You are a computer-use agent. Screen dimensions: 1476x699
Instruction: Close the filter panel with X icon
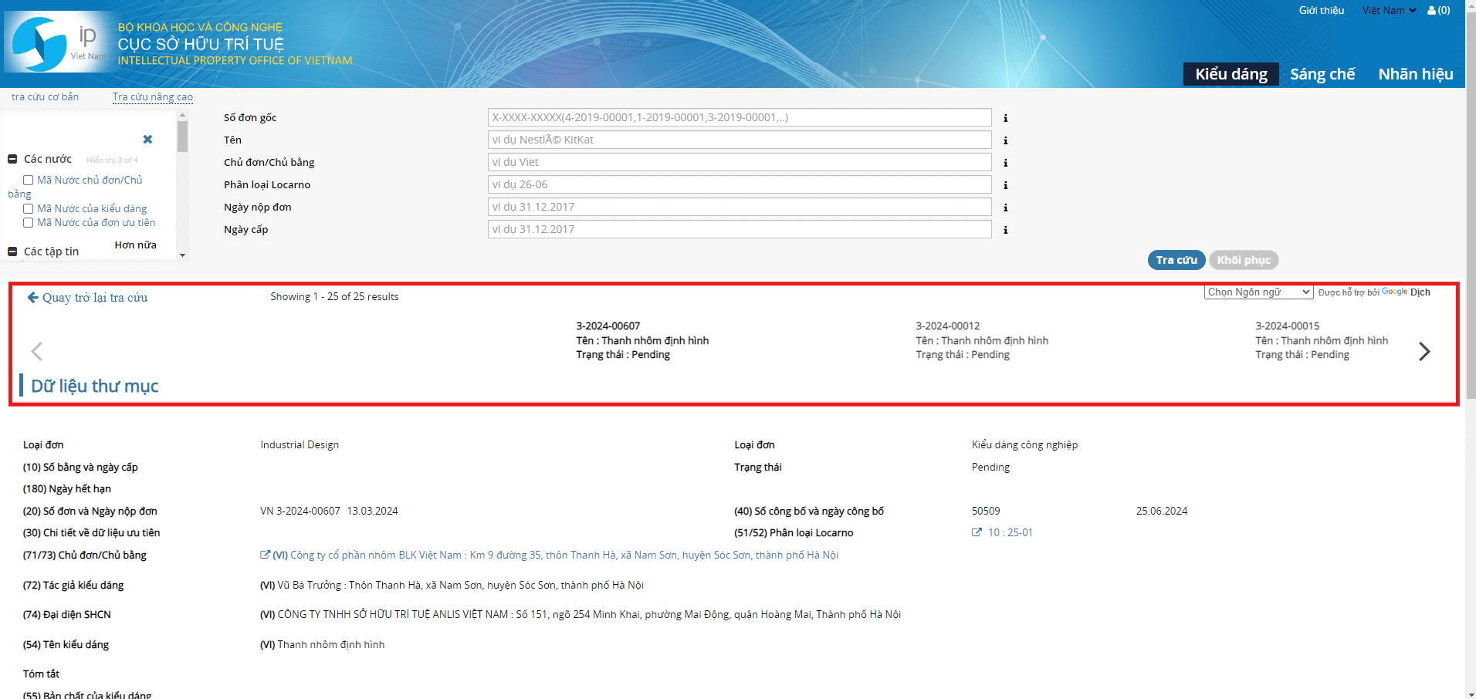[x=147, y=140]
